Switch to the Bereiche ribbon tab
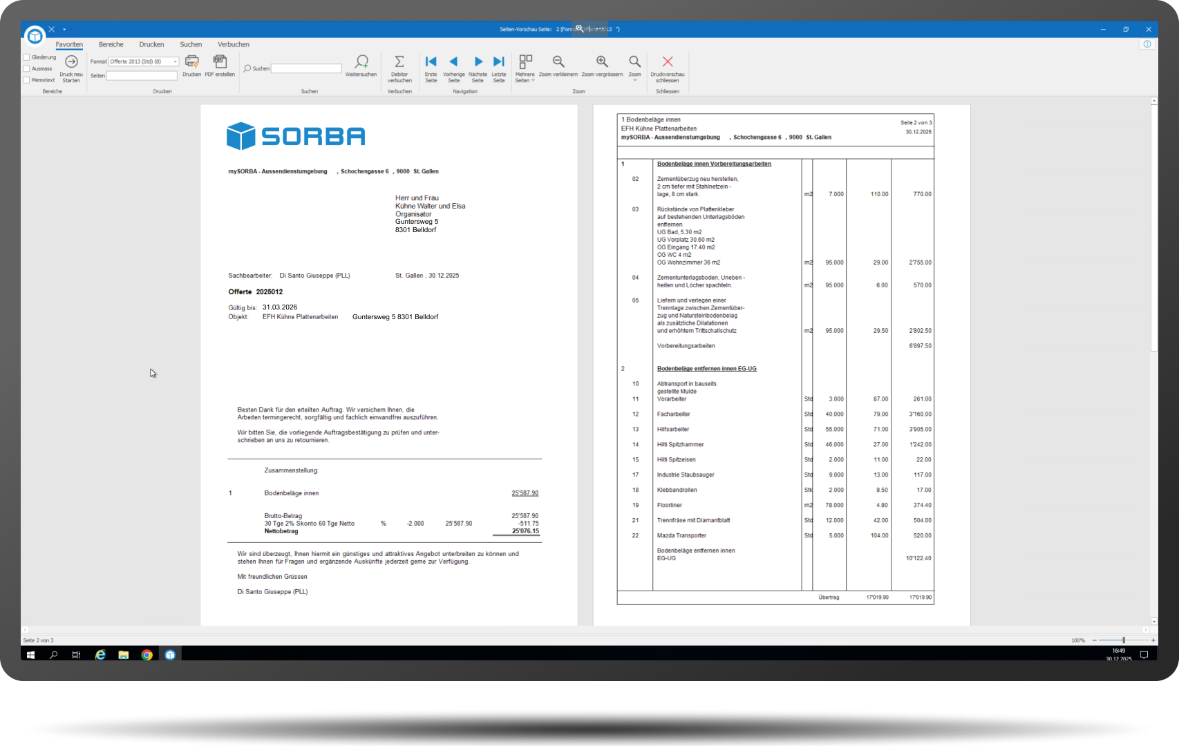Screen dimensions: 1179x746 point(111,44)
